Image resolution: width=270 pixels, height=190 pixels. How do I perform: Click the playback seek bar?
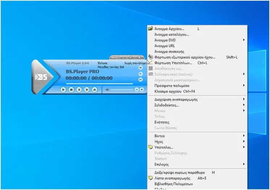(99, 84)
